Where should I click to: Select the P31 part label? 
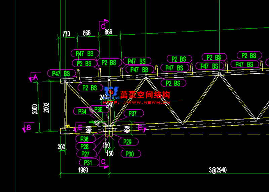point(88,163)
